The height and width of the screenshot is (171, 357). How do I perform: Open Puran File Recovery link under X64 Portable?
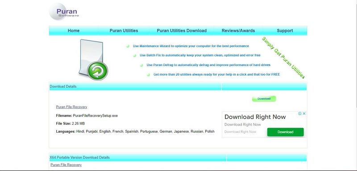[x=66, y=165]
